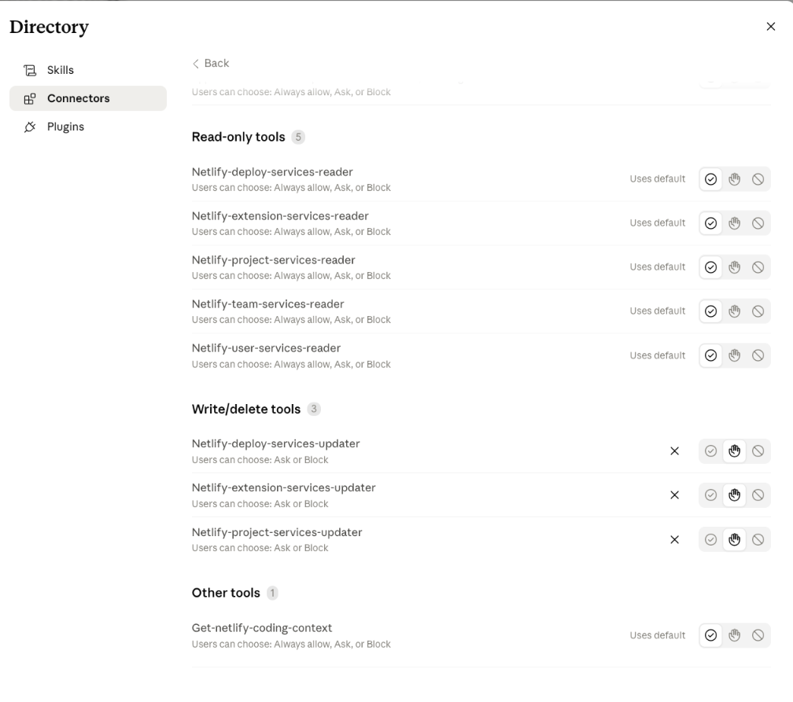Set Netlify-deploy-services-reader to Always allow
793x702 pixels.
click(710, 179)
